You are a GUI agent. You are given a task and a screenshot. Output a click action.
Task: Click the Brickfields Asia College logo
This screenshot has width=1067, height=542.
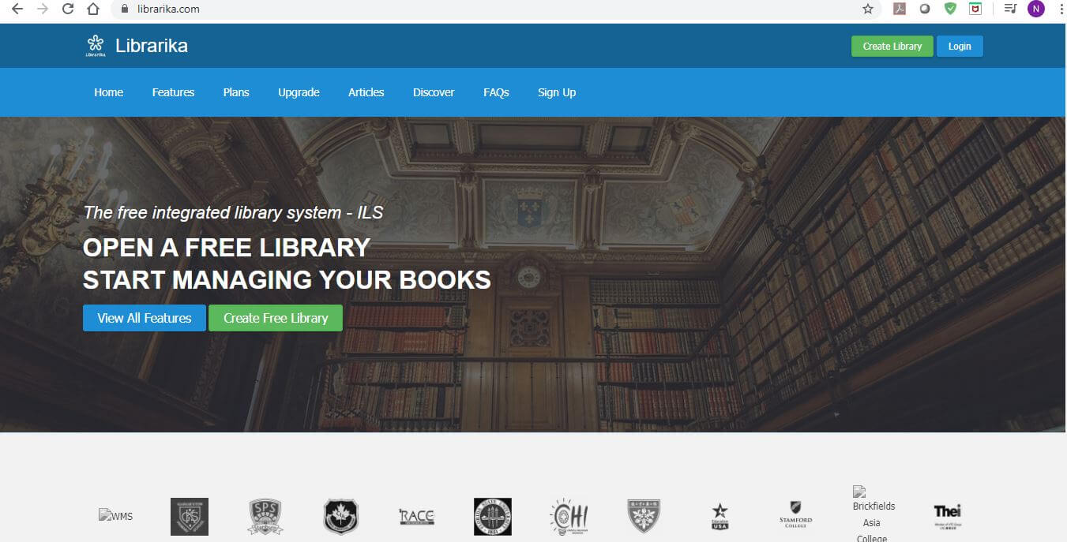[x=872, y=514]
